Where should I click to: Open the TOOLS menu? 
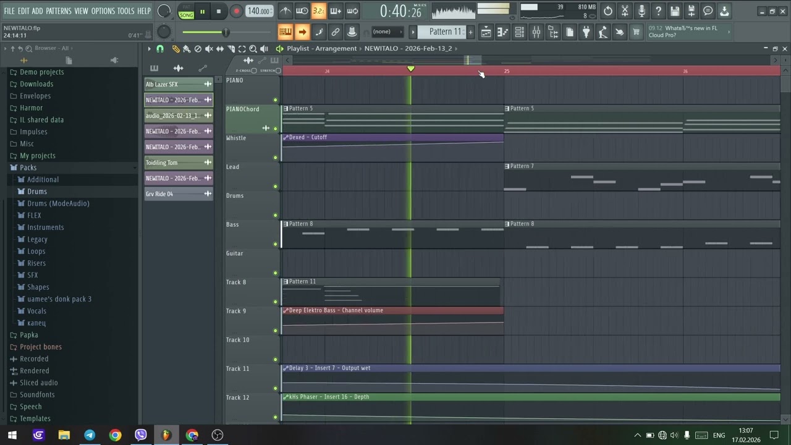click(126, 11)
